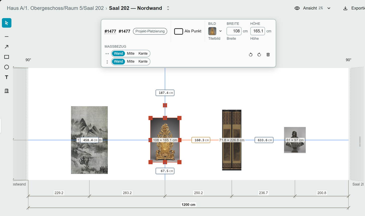
Task: Click the rotation handle above the golden artwork
Action: tap(165, 105)
